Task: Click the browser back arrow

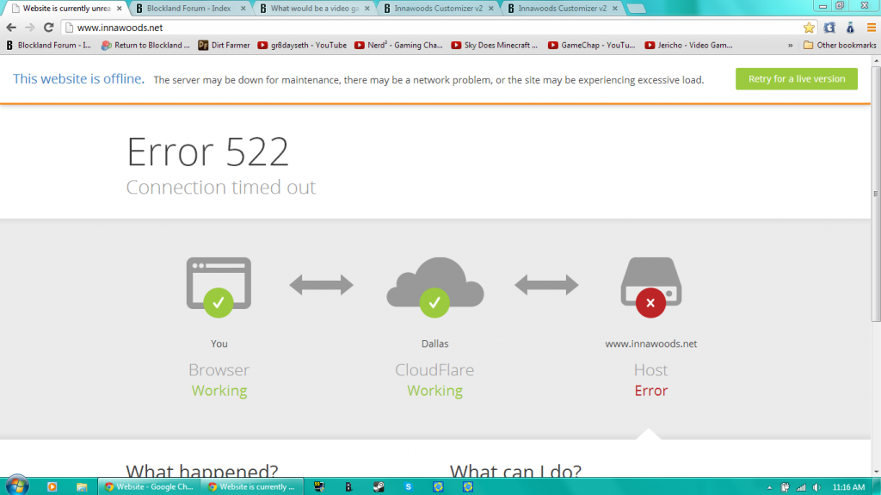Action: (x=11, y=28)
